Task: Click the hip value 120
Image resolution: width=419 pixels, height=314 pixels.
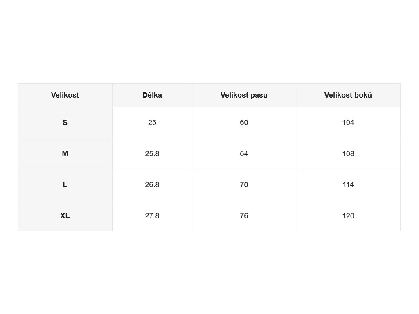Action: coord(348,216)
